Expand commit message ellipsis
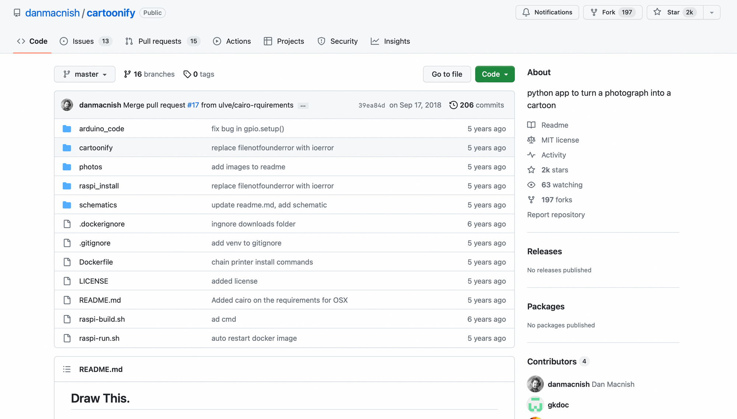 [x=303, y=106]
